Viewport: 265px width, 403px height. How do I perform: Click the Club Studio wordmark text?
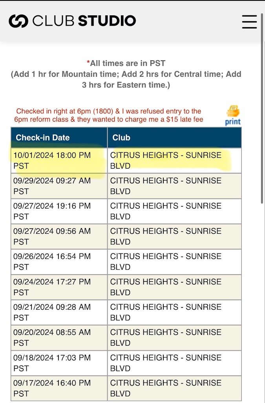click(x=84, y=21)
